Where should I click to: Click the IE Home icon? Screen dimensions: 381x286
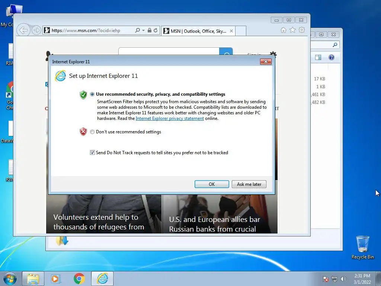tap(283, 30)
